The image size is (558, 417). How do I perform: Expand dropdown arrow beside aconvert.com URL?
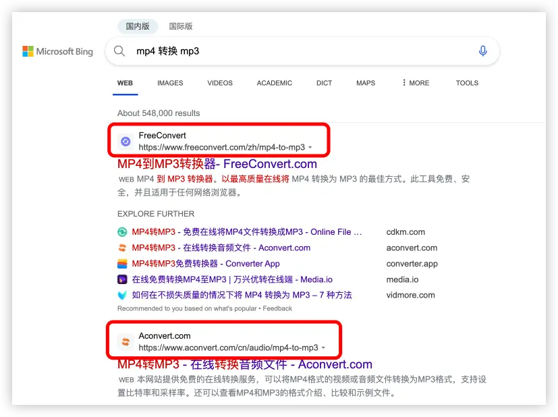[x=323, y=347]
